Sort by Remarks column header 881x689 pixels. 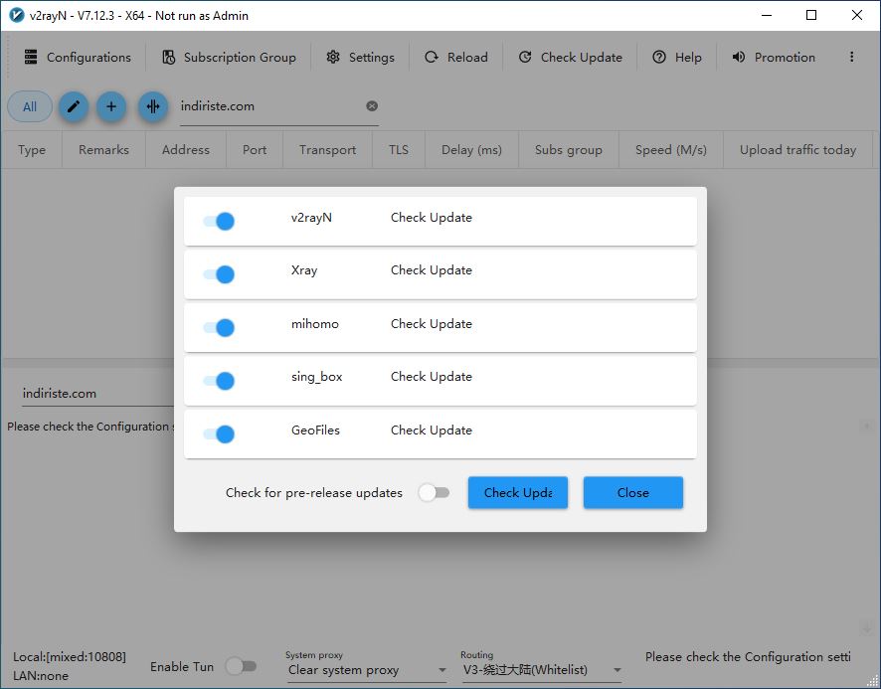104,150
